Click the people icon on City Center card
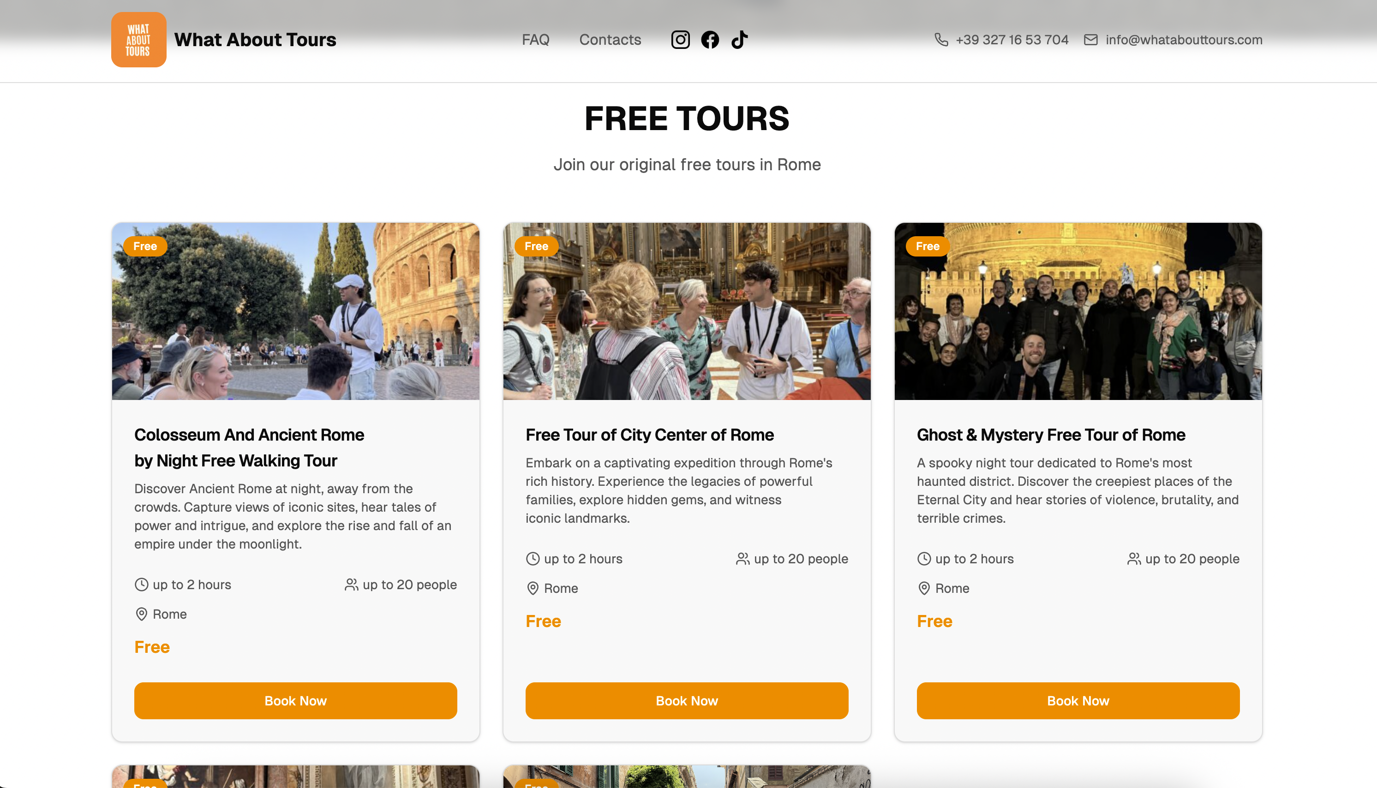The width and height of the screenshot is (1377, 788). (x=742, y=559)
